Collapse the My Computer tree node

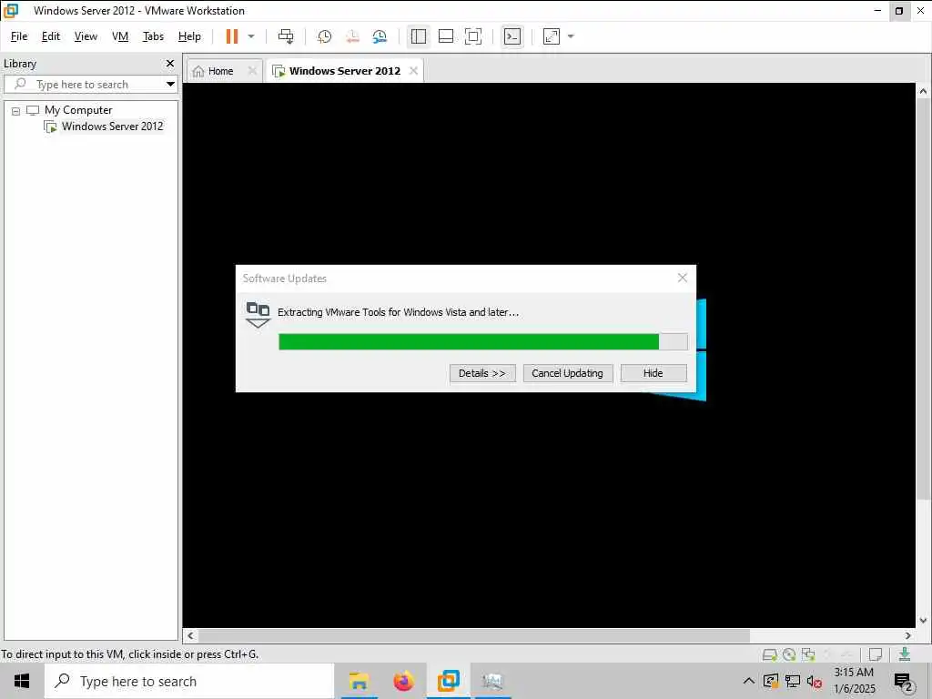[16, 110]
